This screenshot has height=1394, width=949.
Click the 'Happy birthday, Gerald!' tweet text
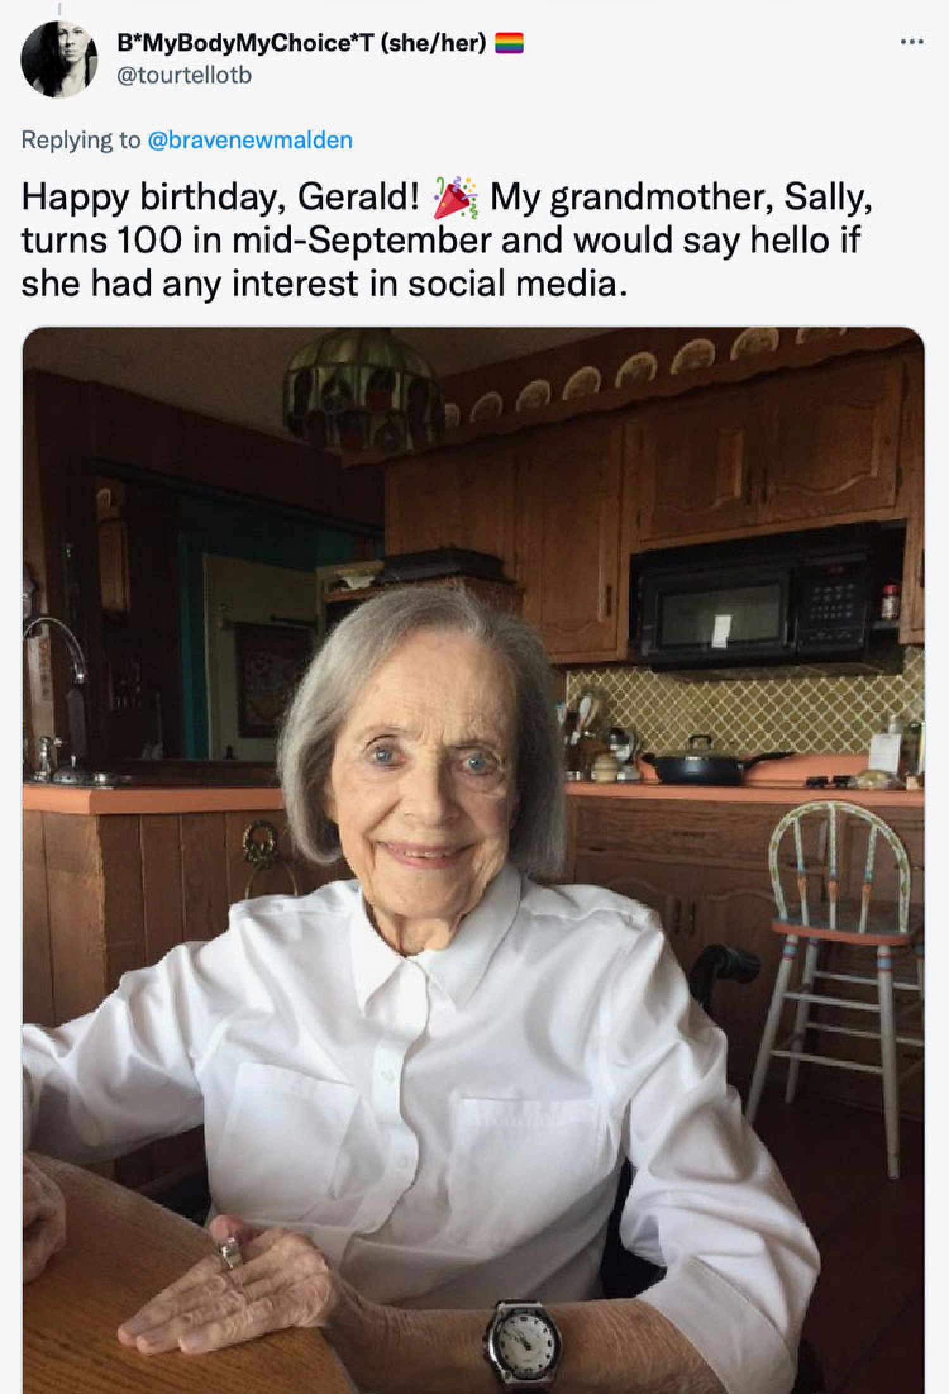(x=220, y=199)
